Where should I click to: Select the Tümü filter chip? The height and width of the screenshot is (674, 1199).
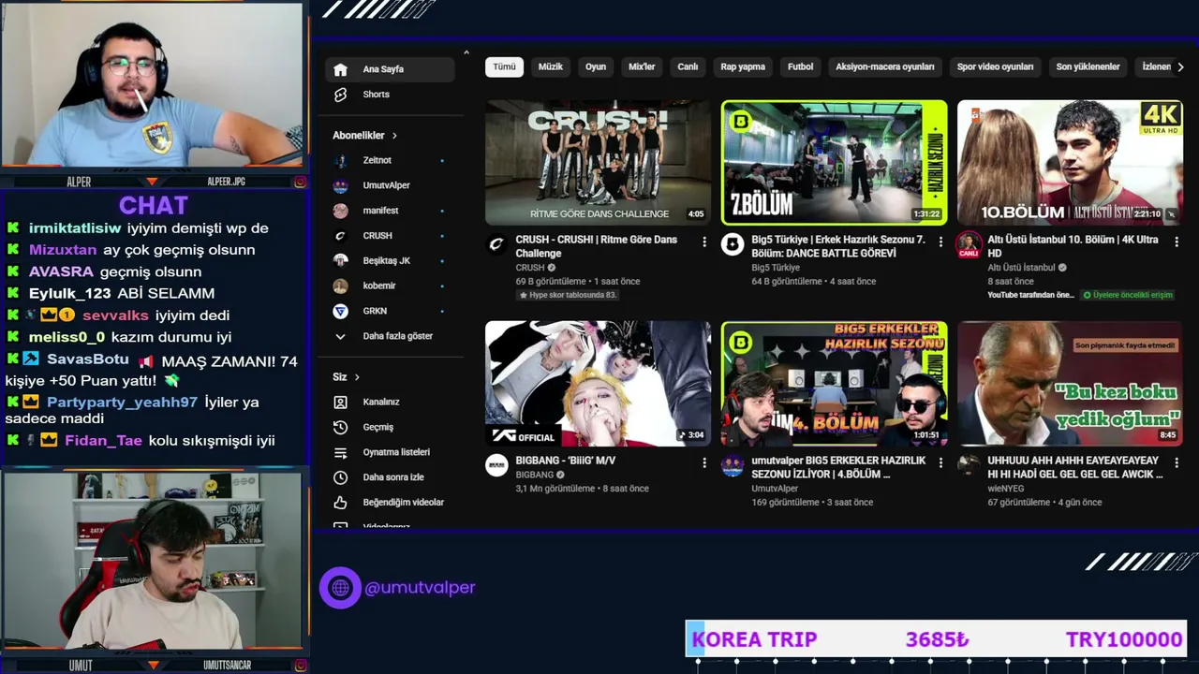pos(504,67)
